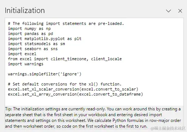Click the 'import excel' line
The width and height of the screenshot is (187, 132).
pos(22,54)
